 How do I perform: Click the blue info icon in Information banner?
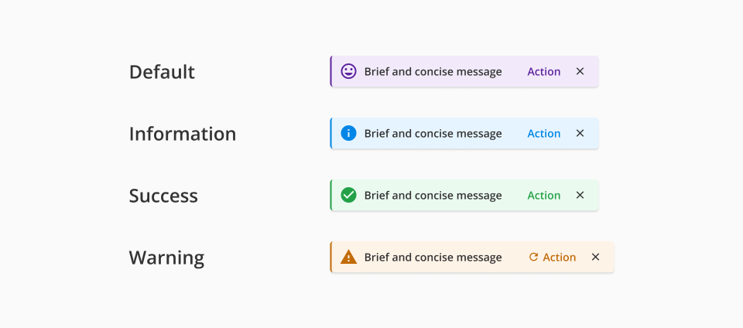click(x=348, y=133)
